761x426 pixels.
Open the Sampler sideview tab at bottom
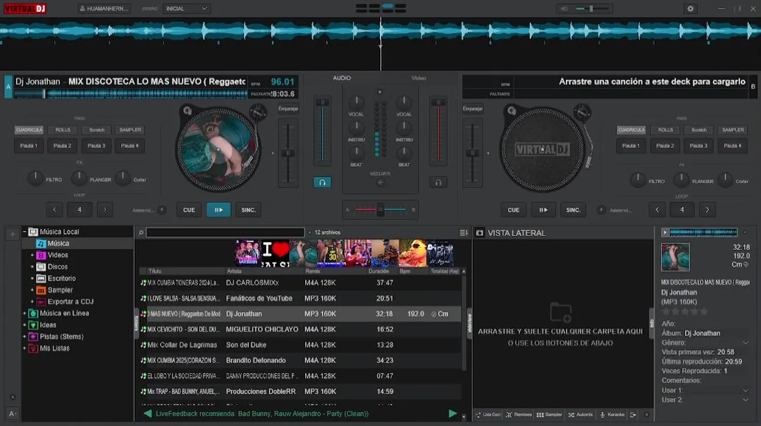coord(549,415)
